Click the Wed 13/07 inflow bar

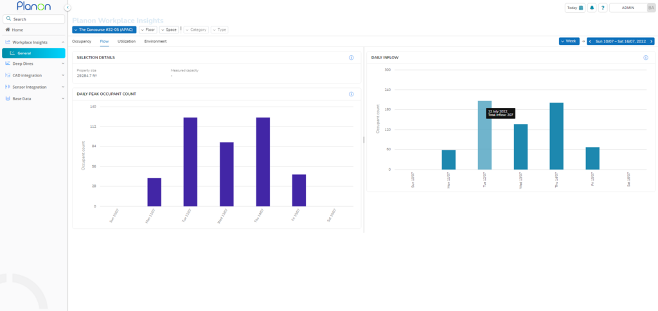click(520, 147)
